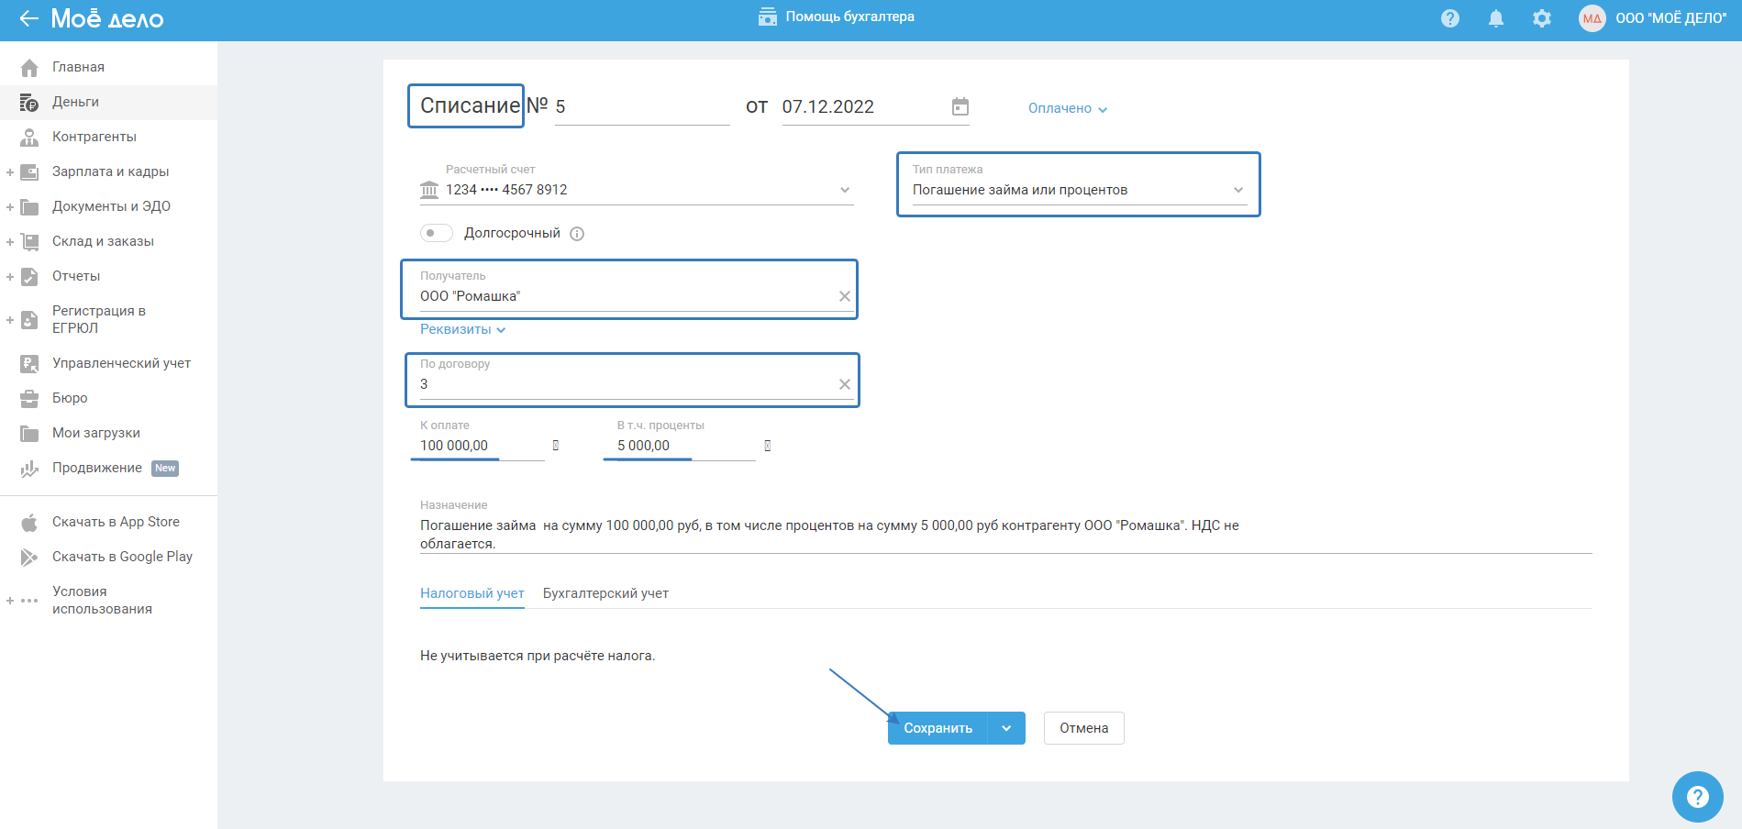The height and width of the screenshot is (829, 1742).
Task: Click the Управленческий учет ruble icon
Action: (x=29, y=364)
